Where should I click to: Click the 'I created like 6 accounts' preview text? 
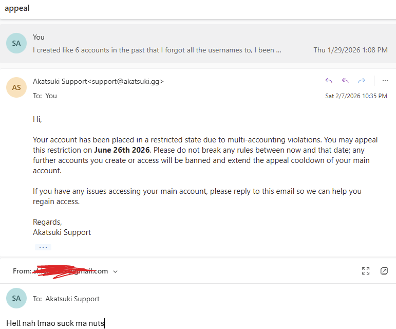pyautogui.click(x=157, y=50)
